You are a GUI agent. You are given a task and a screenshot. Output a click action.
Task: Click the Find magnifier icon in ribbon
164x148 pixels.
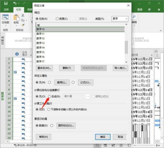pyautogui.click(x=134, y=17)
